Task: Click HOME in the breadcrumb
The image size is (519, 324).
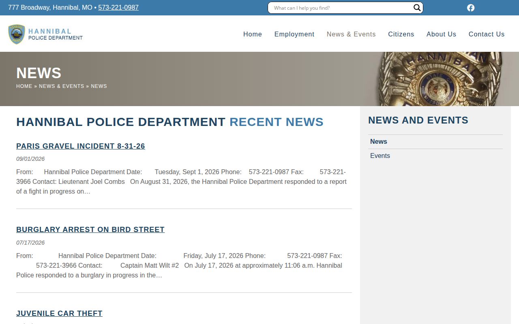Action: click(24, 86)
